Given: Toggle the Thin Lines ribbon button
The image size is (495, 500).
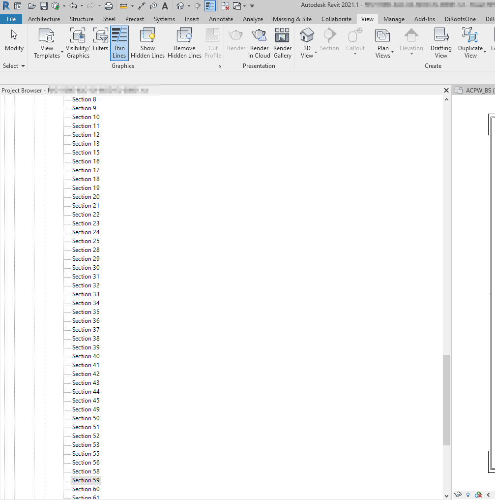Looking at the screenshot, I should [119, 43].
